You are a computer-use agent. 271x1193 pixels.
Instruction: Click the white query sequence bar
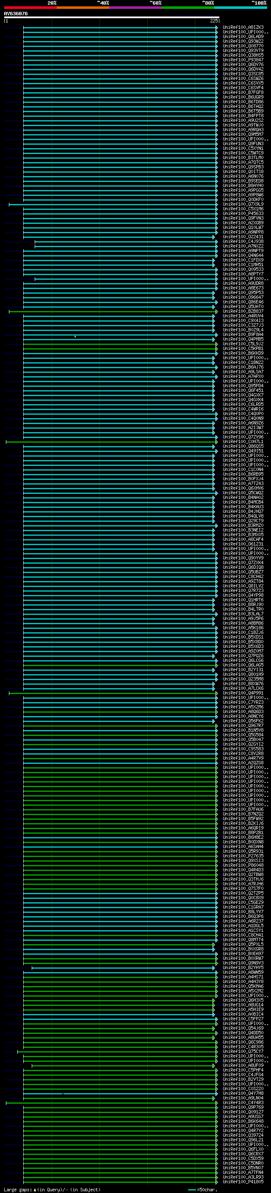tap(112, 18)
